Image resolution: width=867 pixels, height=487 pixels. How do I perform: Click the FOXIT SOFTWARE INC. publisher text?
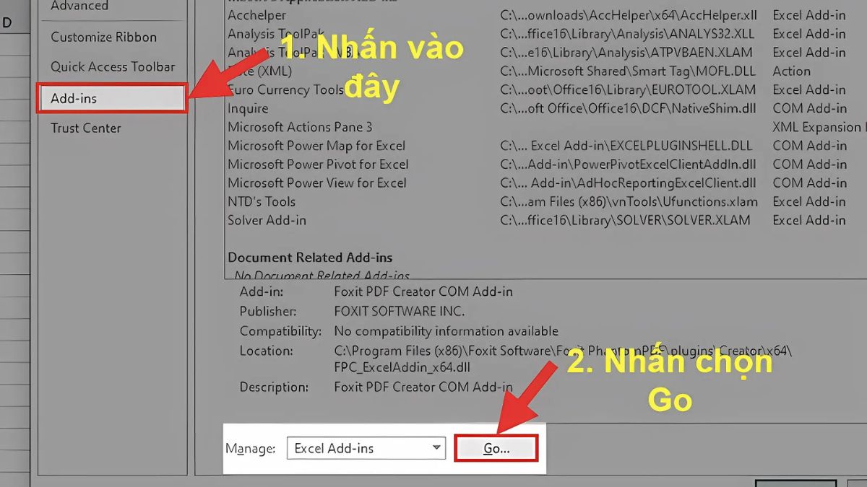[x=399, y=312]
